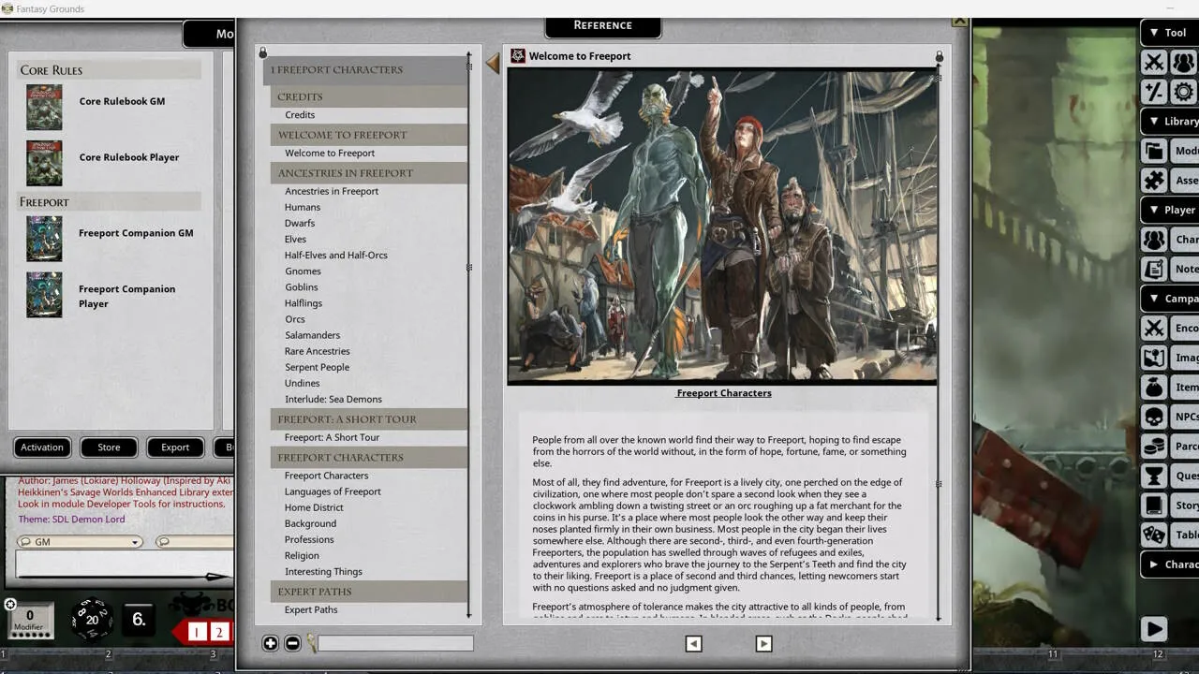Collapse the Ancestries in Freeport index header
The height and width of the screenshot is (674, 1199).
pos(369,173)
